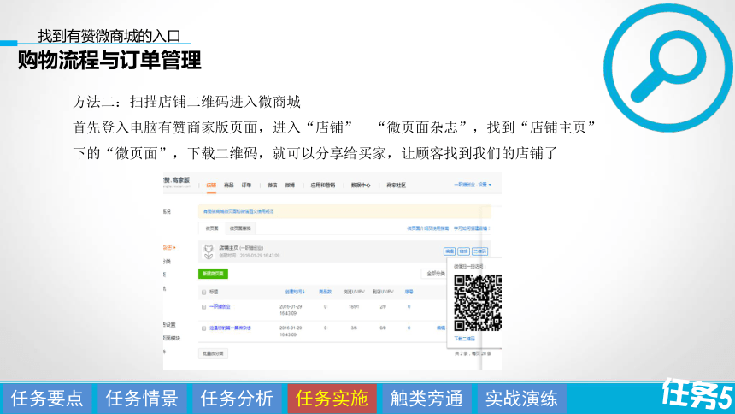735x414 pixels.
Task: Open 应用和营销 in the top navigation
Action: tap(323, 186)
